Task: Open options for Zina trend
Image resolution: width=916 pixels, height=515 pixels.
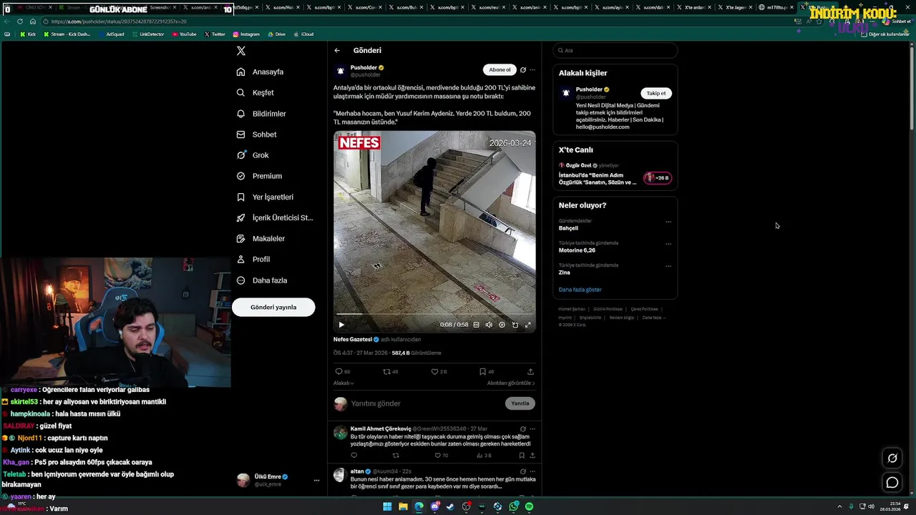Action: (668, 266)
